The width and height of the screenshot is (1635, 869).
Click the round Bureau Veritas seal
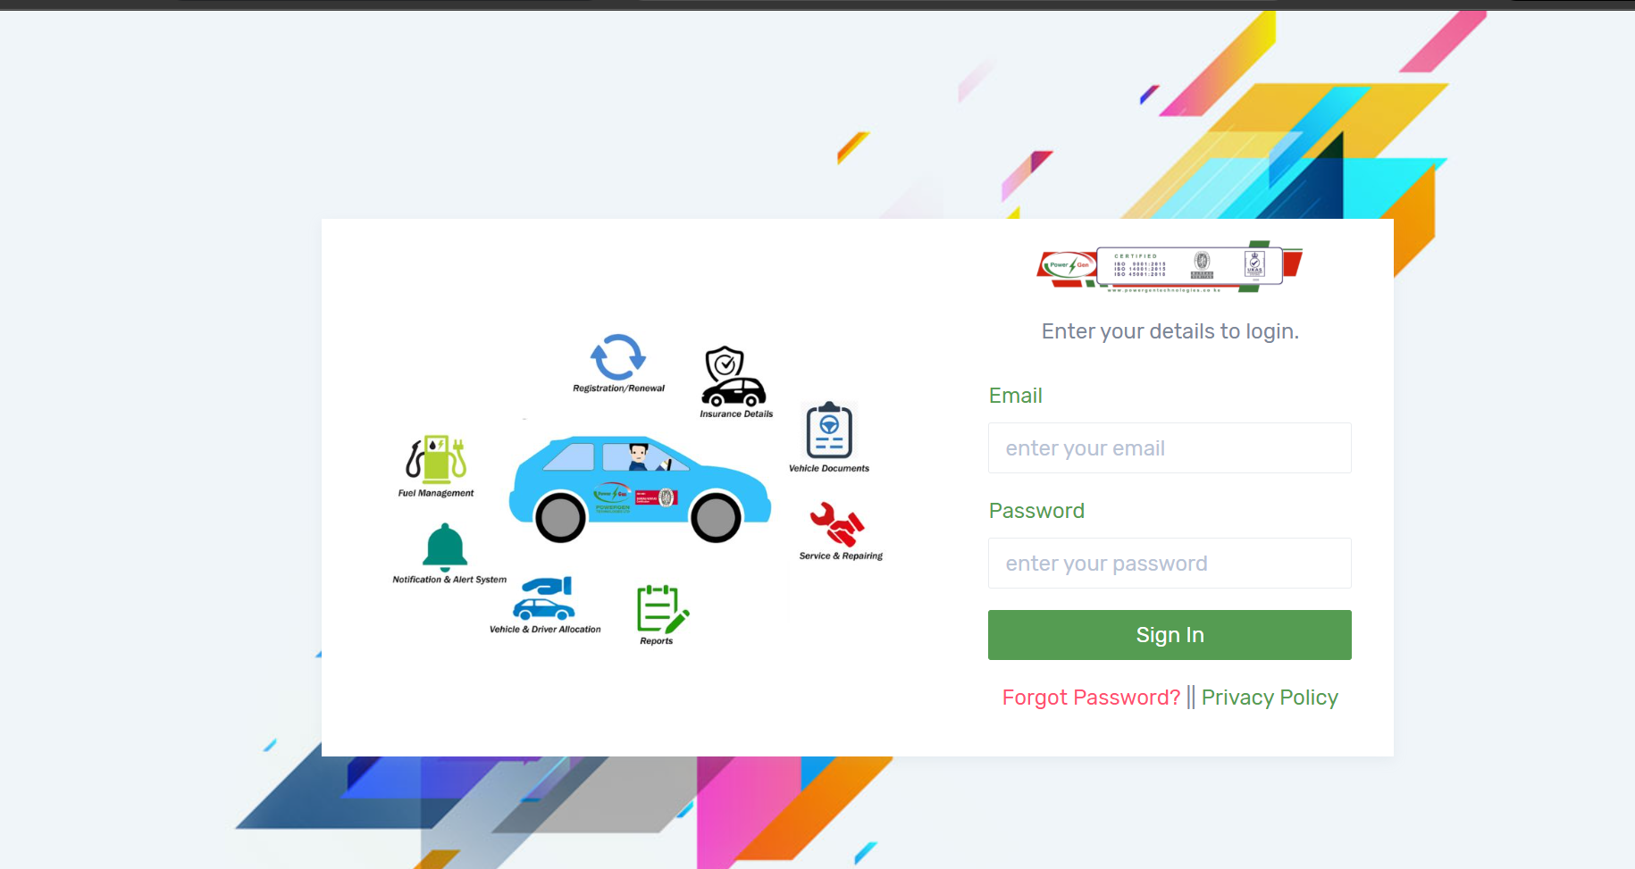click(1202, 263)
